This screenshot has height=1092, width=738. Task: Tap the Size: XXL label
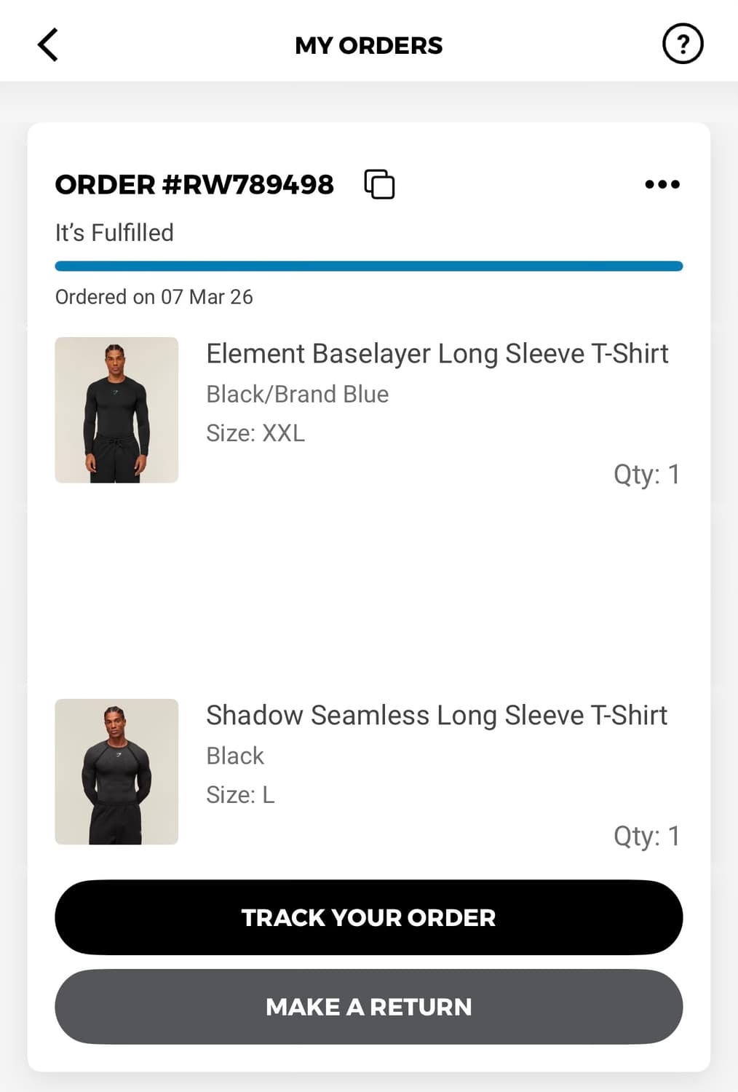point(255,433)
